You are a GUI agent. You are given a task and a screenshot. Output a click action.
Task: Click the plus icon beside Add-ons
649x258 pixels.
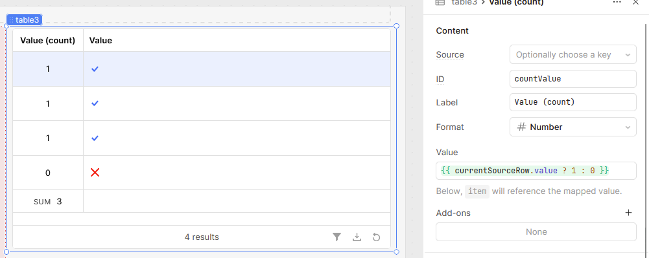(628, 213)
